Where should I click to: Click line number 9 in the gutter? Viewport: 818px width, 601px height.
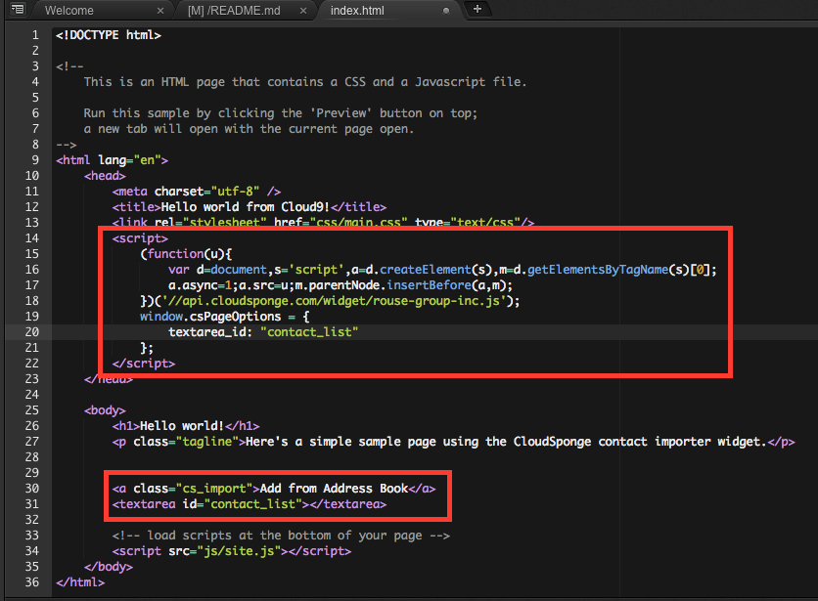point(35,160)
